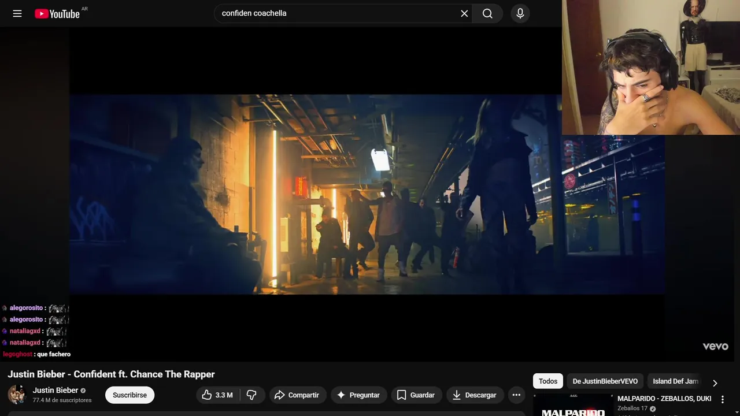
Task: Select the De JustinBieberVEVO chip
Action: [605, 381]
